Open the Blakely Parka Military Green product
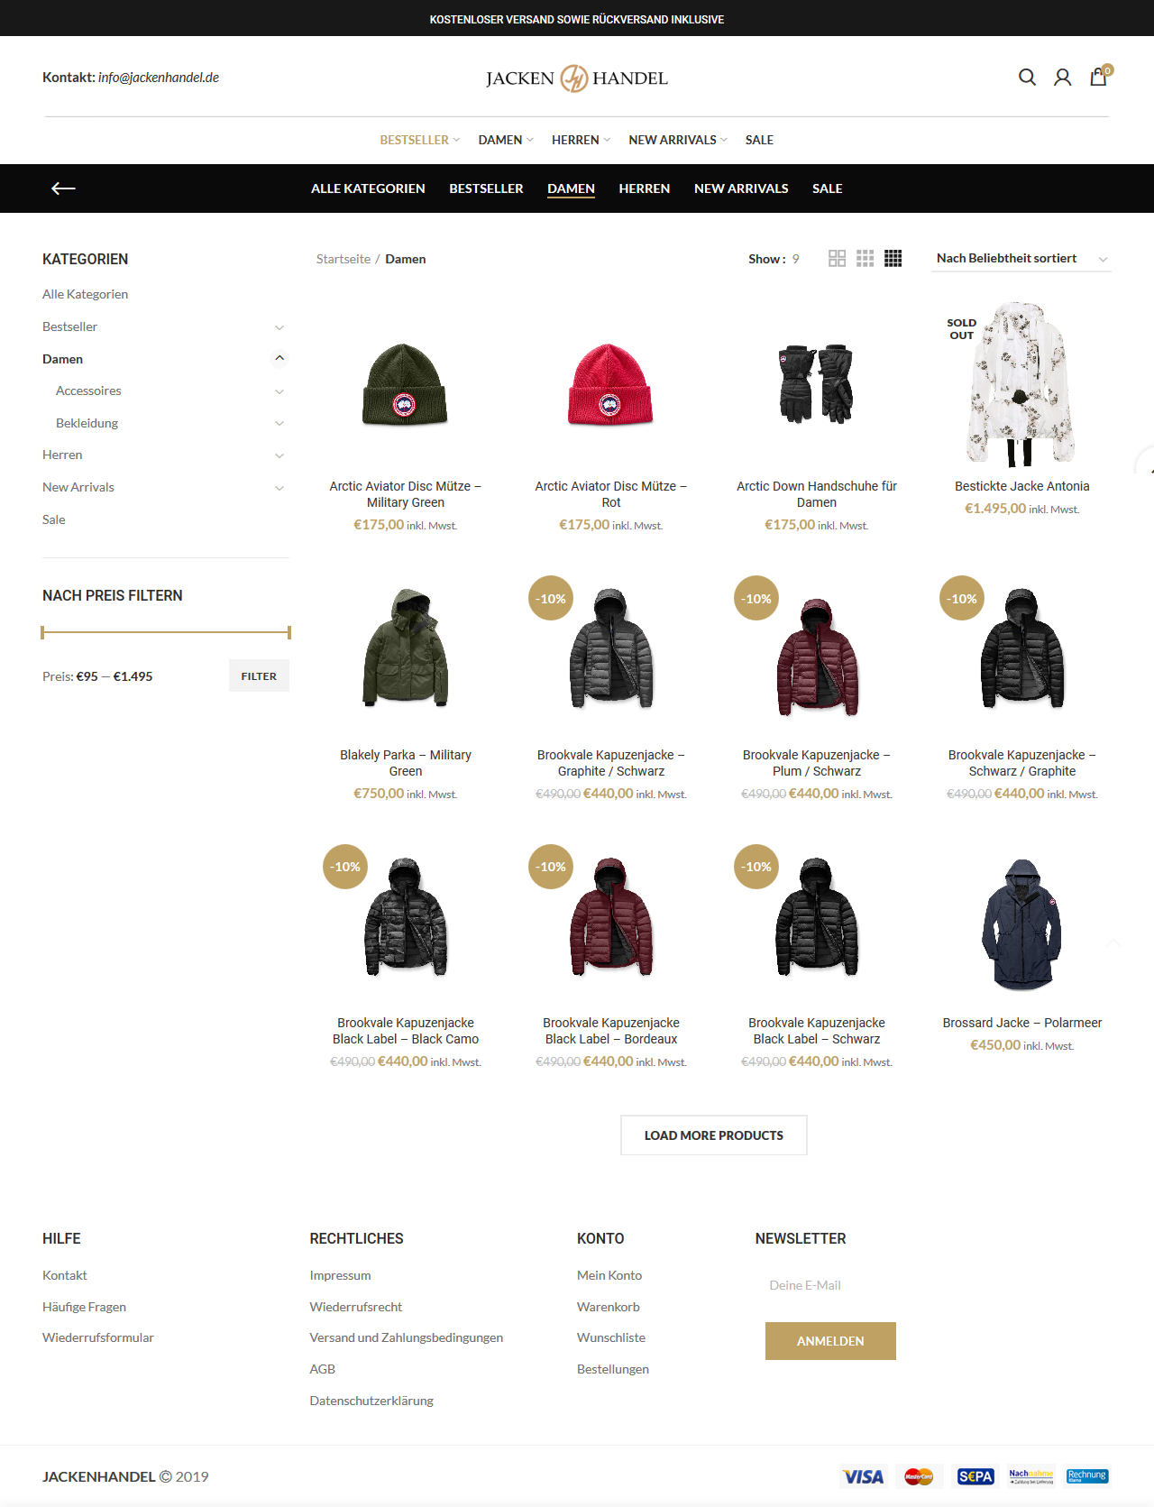Viewport: 1154px width, 1507px height. click(406, 763)
